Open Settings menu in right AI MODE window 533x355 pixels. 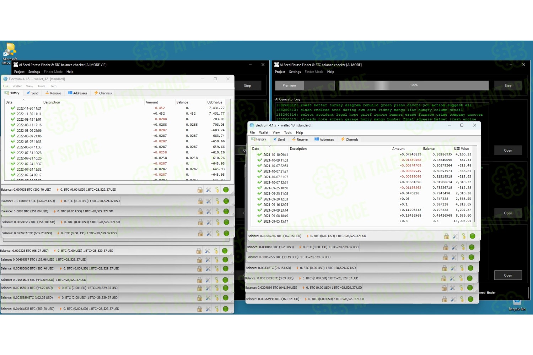(295, 72)
